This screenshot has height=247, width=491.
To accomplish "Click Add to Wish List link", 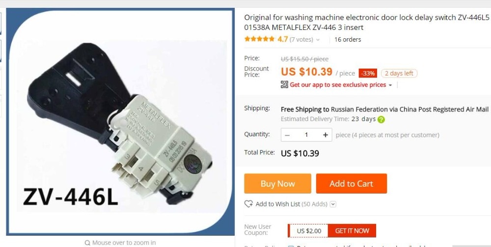I will (x=278, y=204).
